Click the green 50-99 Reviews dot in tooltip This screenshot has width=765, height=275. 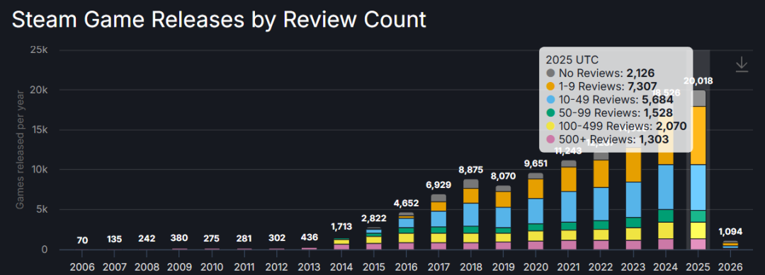551,113
